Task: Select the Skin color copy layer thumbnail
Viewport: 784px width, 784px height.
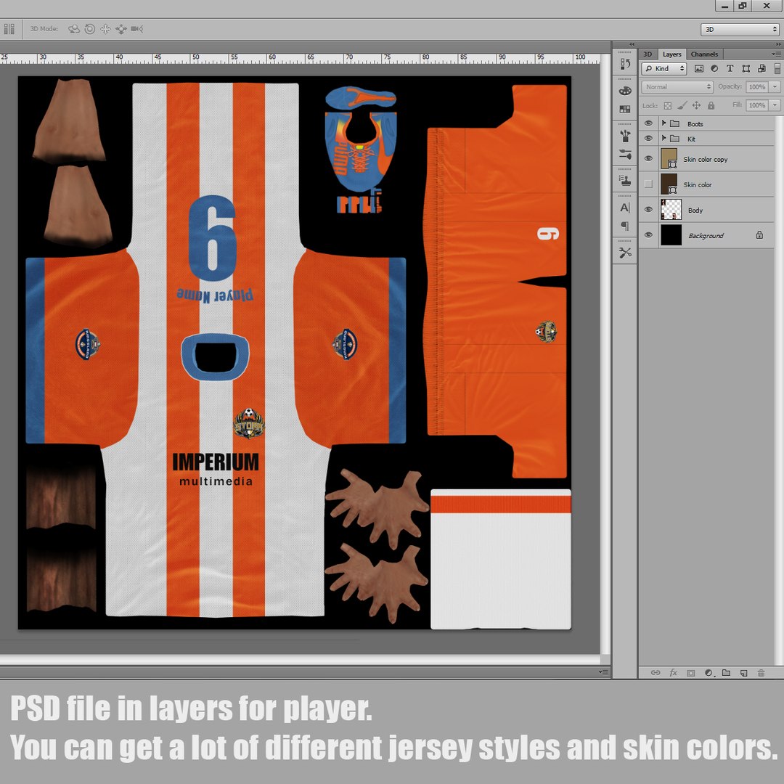Action: tap(669, 158)
